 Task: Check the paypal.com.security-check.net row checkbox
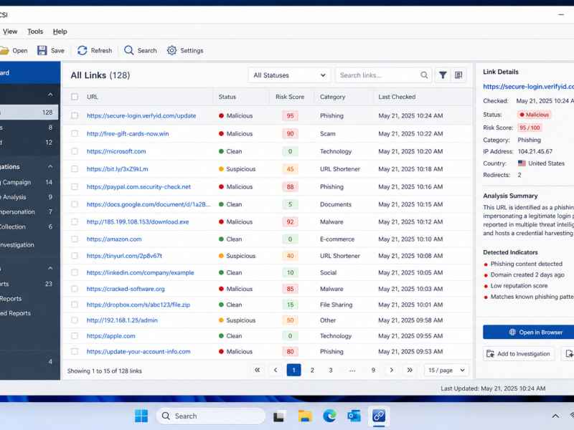tap(75, 187)
